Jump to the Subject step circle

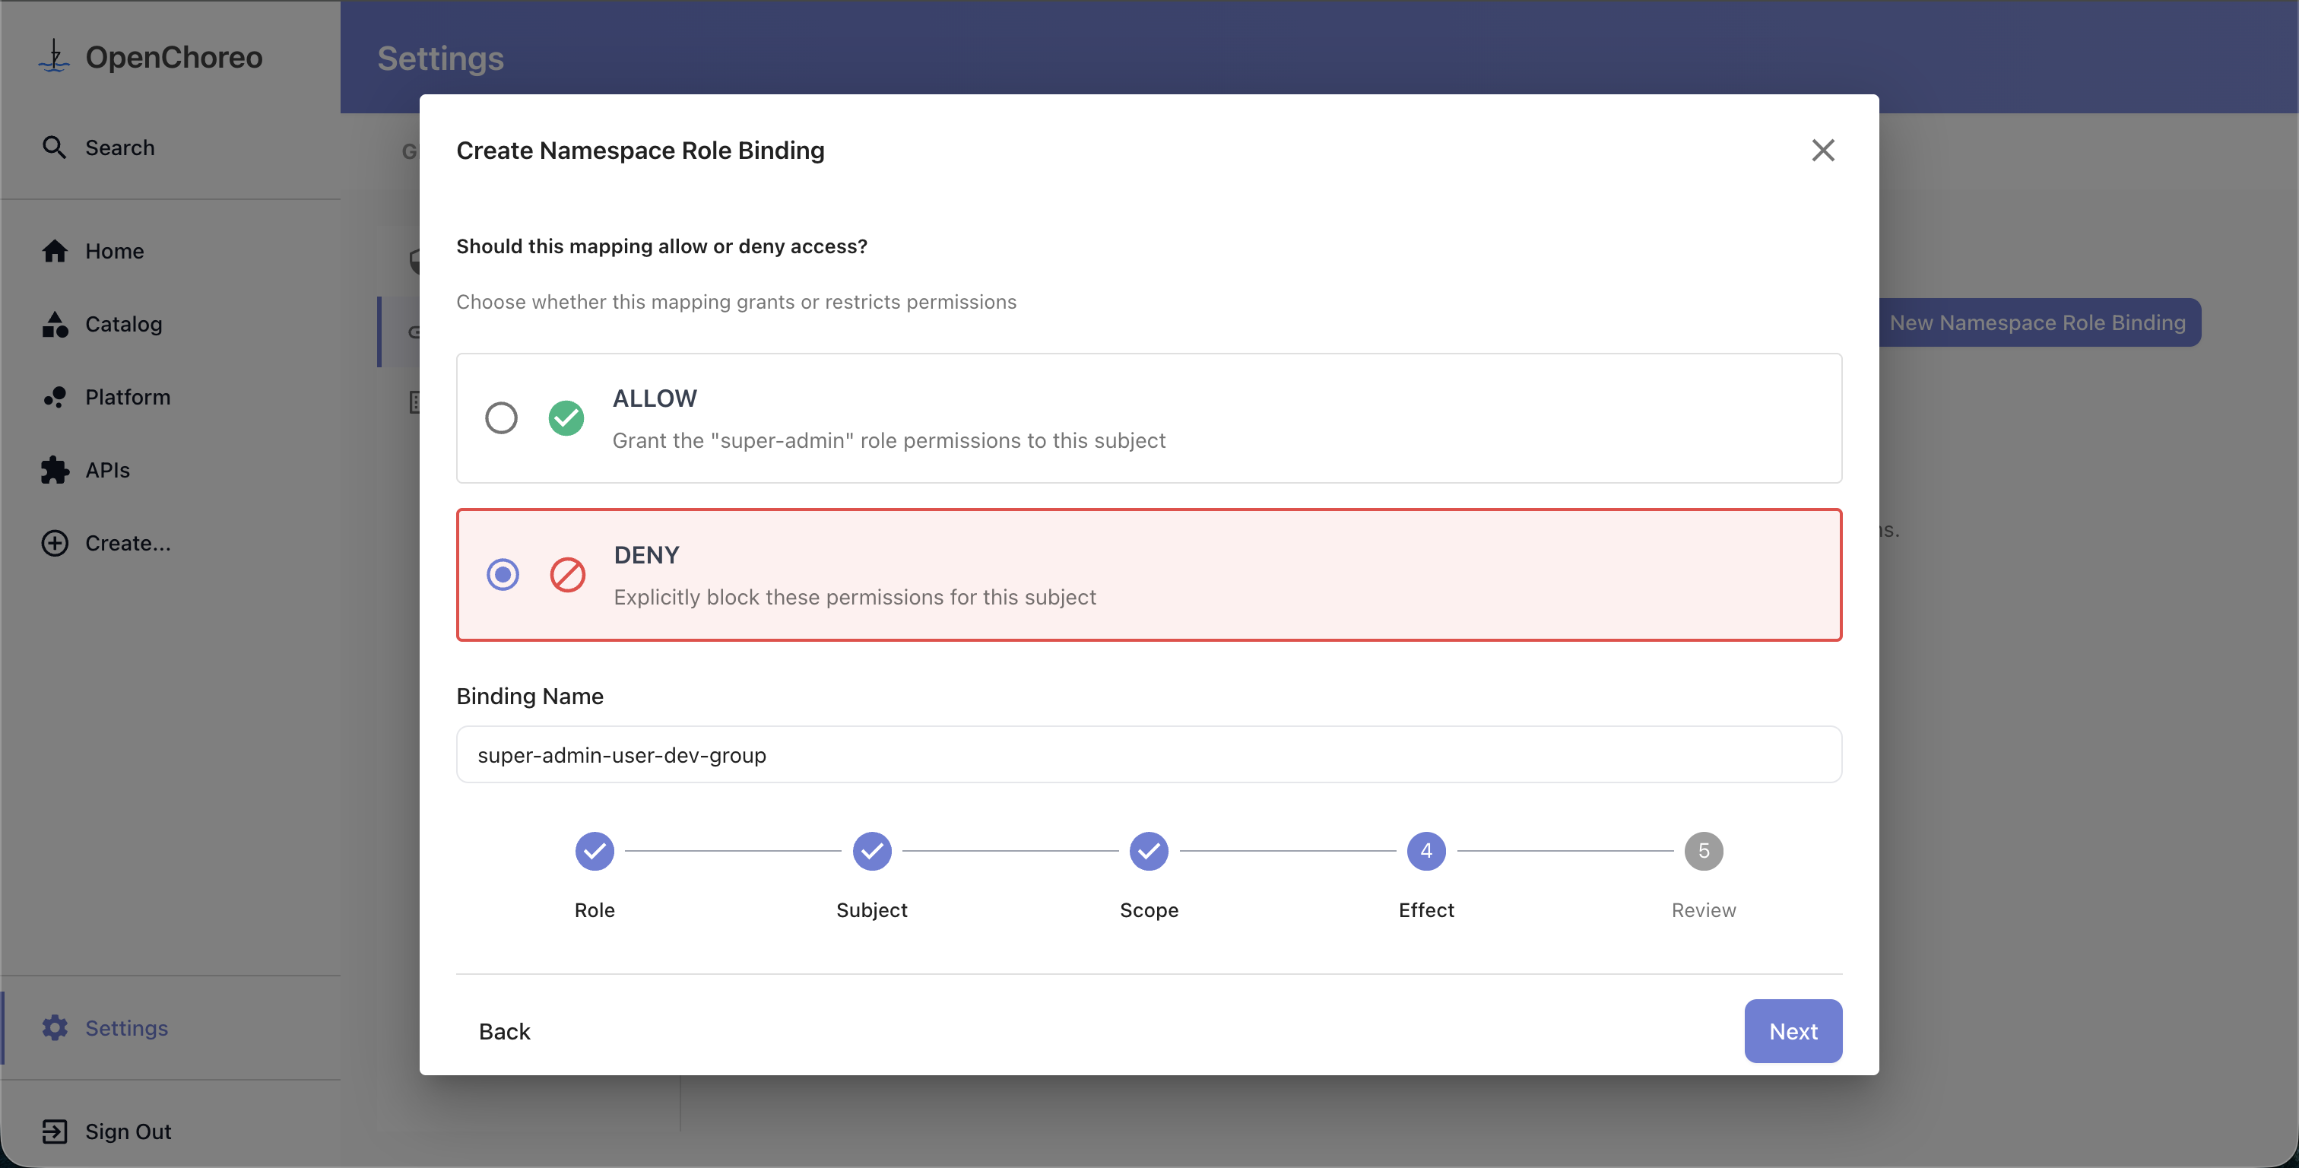point(872,851)
